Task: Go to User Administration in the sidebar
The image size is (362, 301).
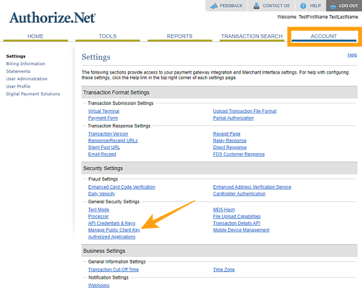Action: pyautogui.click(x=27, y=78)
